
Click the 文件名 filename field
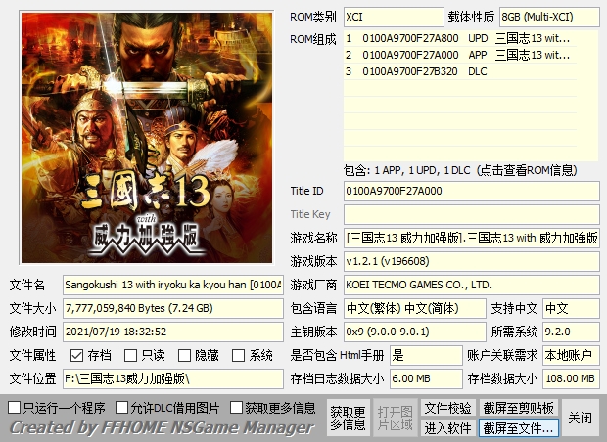(173, 285)
